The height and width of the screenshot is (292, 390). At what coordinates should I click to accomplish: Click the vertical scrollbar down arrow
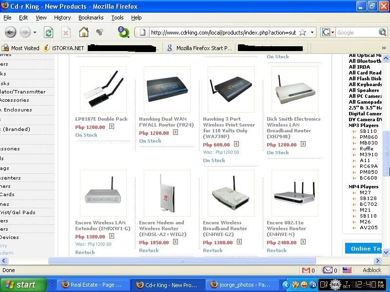click(x=386, y=253)
